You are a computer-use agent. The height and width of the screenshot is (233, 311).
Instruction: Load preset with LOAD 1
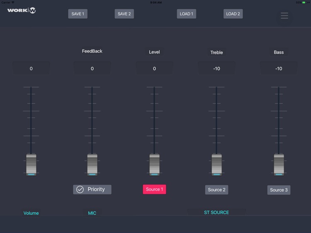187,14
